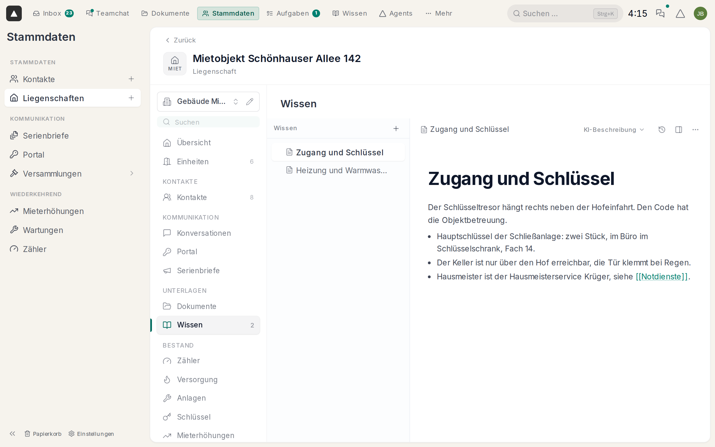Image resolution: width=715 pixels, height=447 pixels.
Task: Click the Zugang und Schlüssel heading
Action: [521, 179]
